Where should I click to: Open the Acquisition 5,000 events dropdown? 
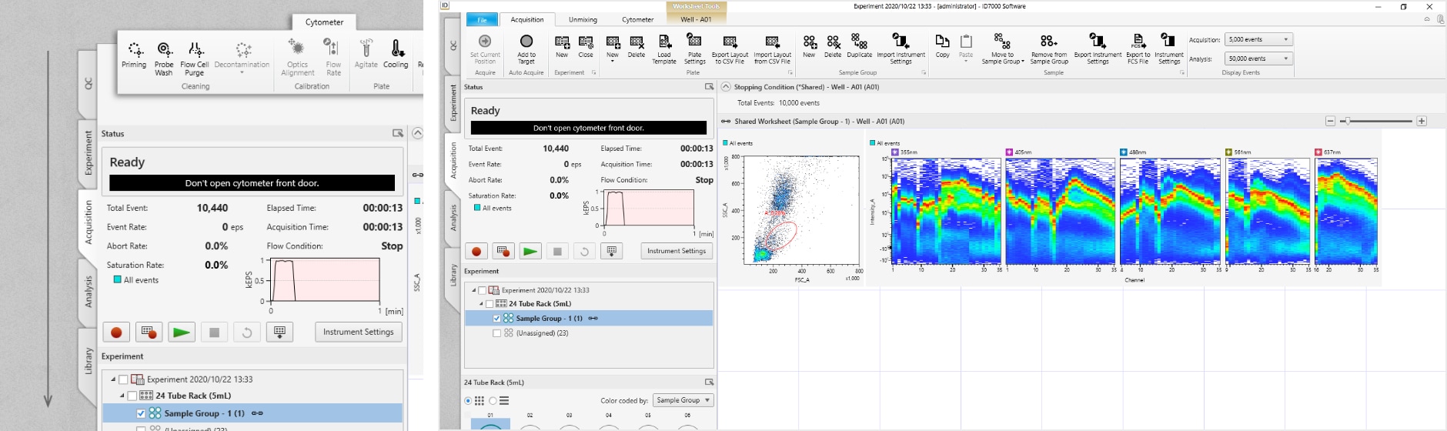coord(1259,39)
